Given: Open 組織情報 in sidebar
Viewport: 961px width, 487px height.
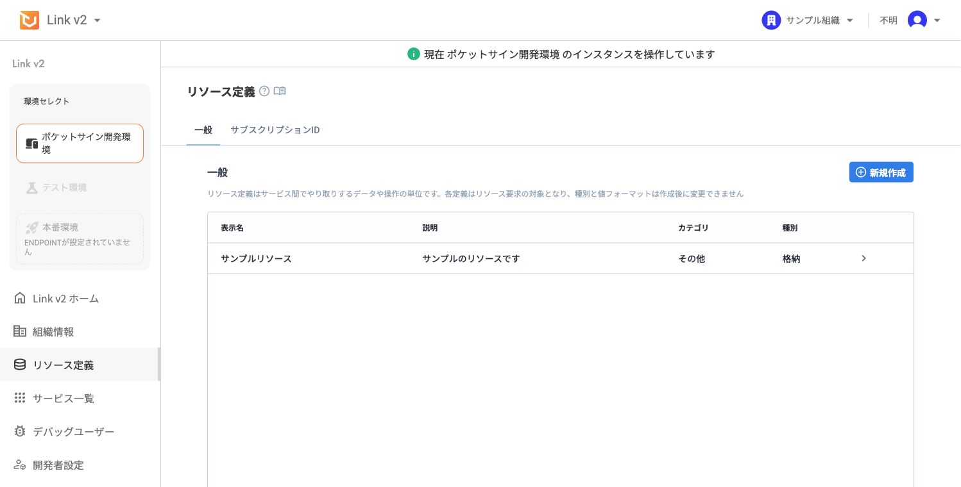Looking at the screenshot, I should click(x=80, y=332).
